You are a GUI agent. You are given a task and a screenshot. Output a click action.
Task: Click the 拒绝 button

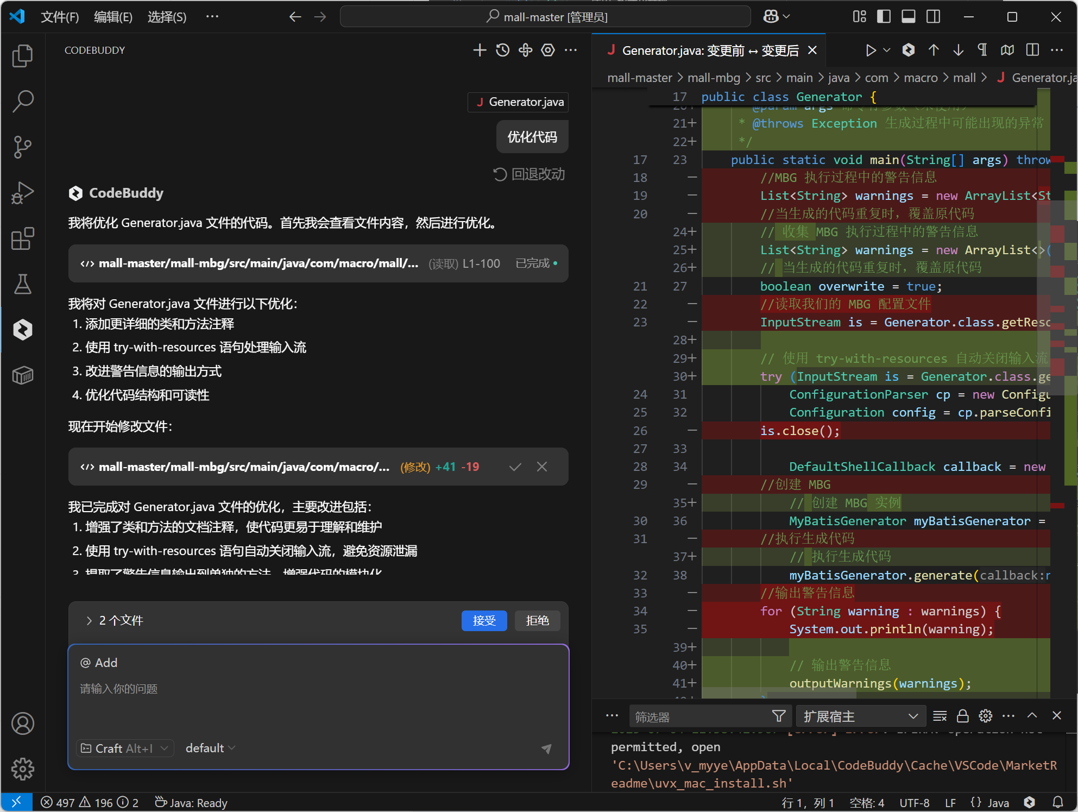pyautogui.click(x=537, y=620)
